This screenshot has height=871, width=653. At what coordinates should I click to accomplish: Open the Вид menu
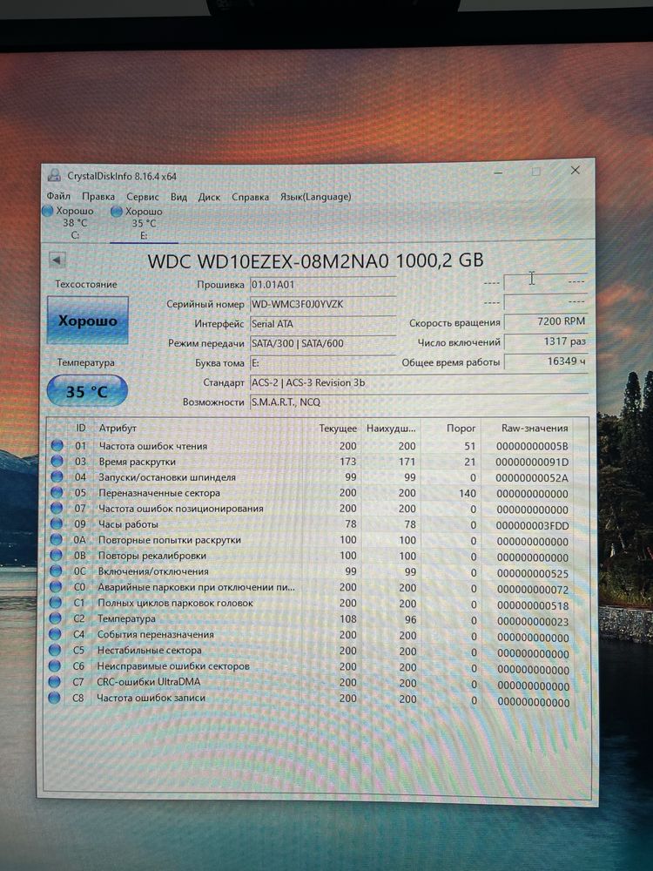pos(178,197)
